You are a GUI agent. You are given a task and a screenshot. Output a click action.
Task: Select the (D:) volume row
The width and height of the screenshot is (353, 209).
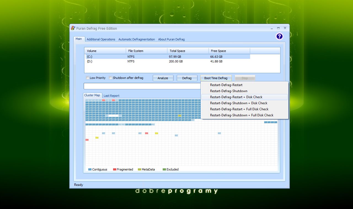(167, 61)
